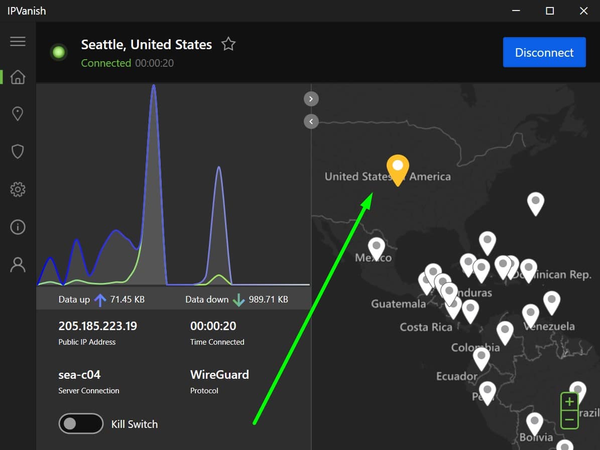Favorite Seattle with the star icon
Screen dimensions: 600x450
(x=228, y=44)
